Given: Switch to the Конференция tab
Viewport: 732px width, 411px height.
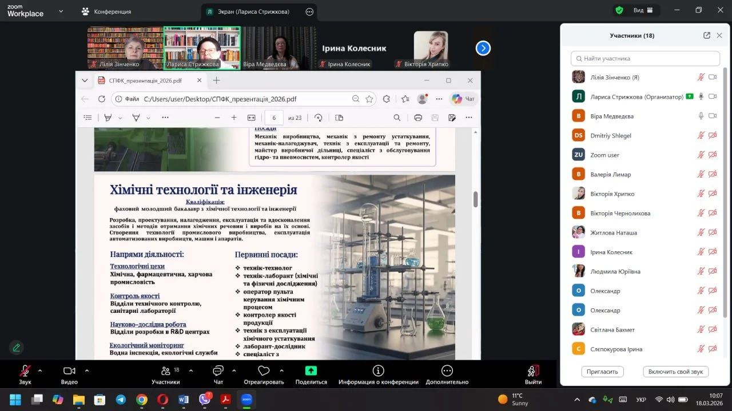Looking at the screenshot, I should (106, 11).
